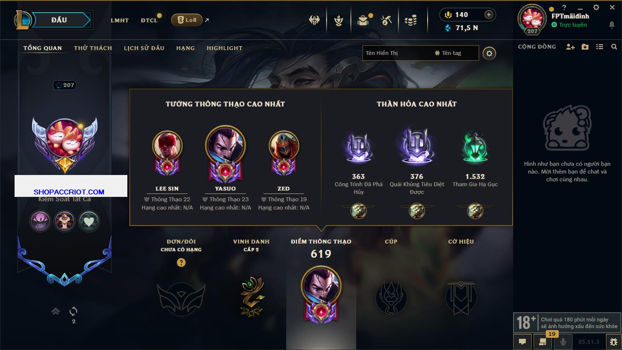Open the friends list sort options
This screenshot has height=350, width=622.
600,47
